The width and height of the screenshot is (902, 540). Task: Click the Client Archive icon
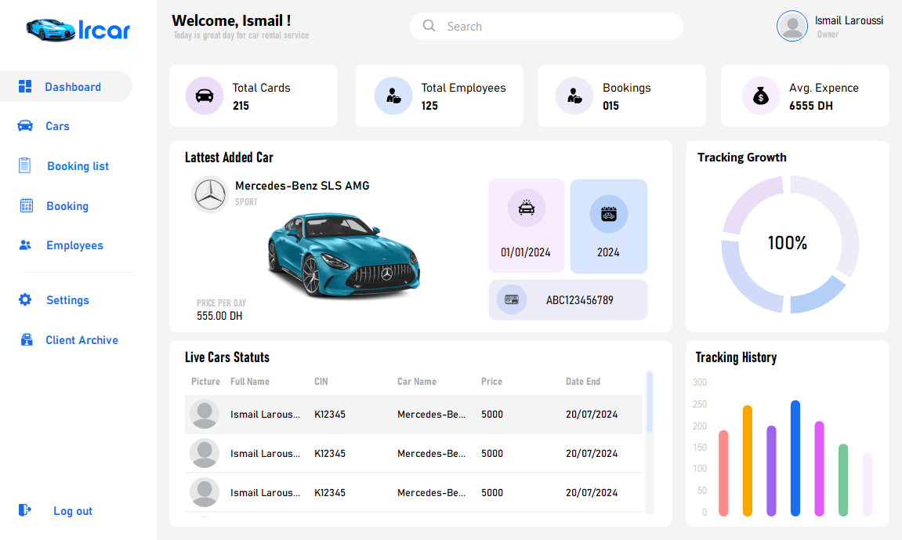pyautogui.click(x=27, y=339)
